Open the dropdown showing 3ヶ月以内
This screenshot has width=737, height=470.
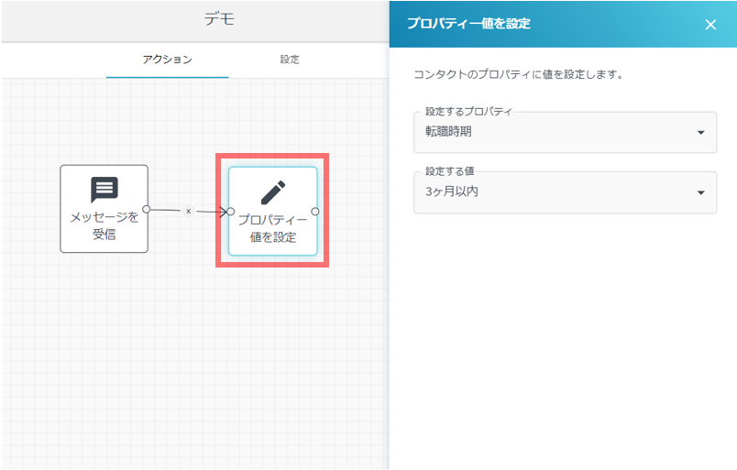pyautogui.click(x=550, y=192)
